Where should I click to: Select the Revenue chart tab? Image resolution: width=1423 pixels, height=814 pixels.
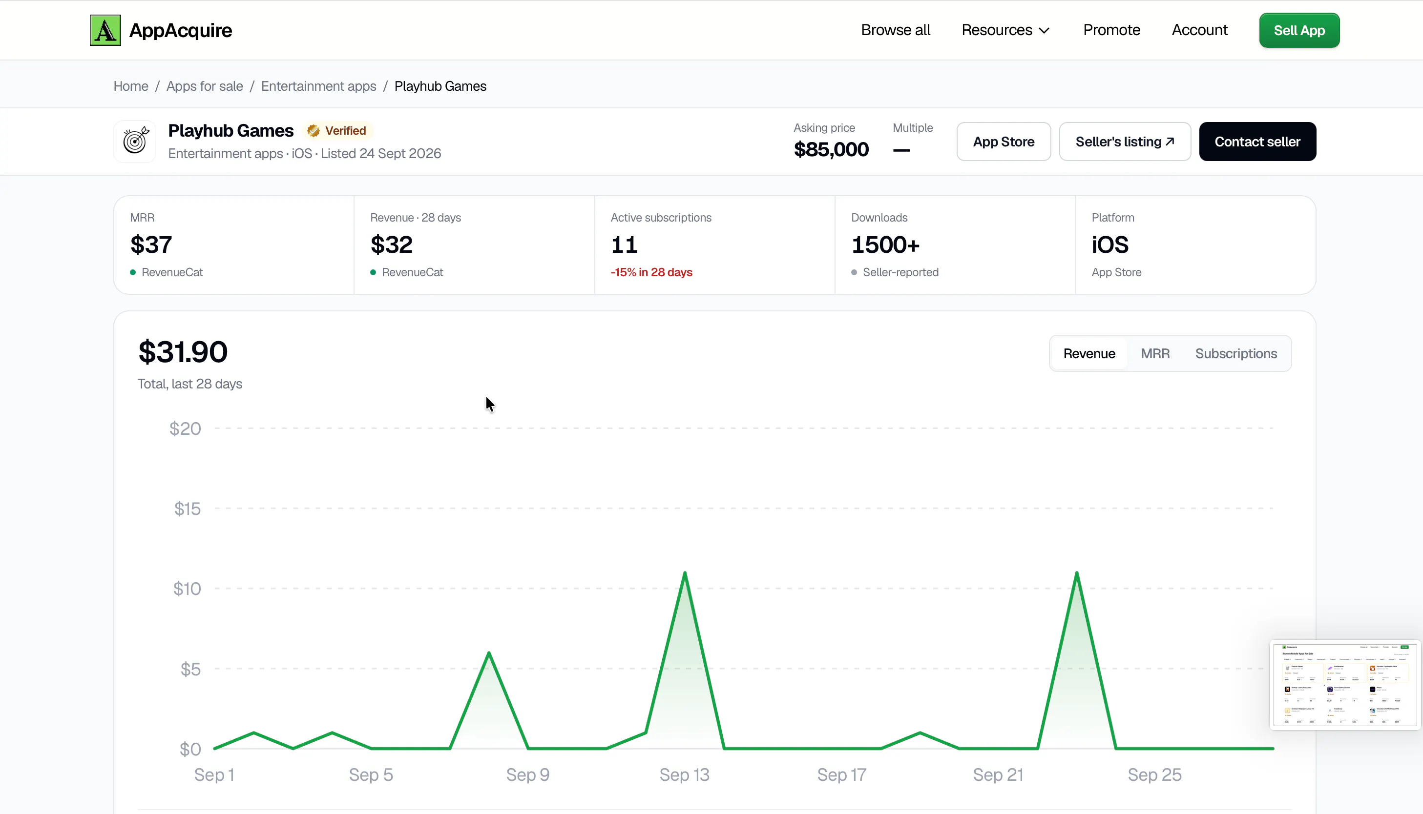1089,353
